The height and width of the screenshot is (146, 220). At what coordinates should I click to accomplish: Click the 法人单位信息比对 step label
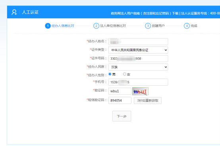point(113,26)
